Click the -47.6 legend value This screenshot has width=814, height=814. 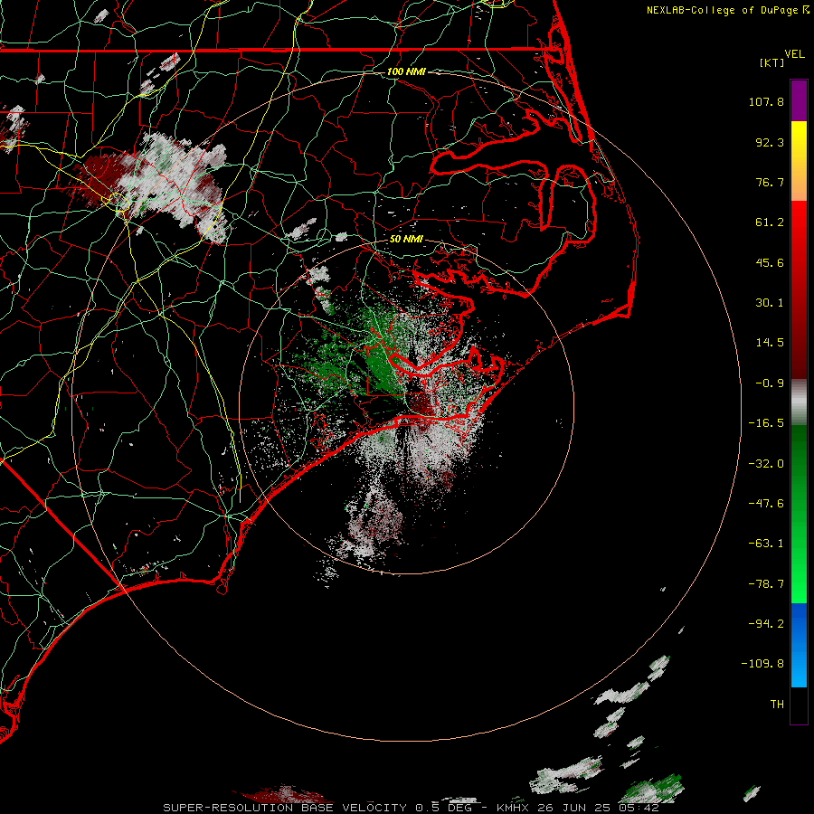pyautogui.click(x=766, y=504)
